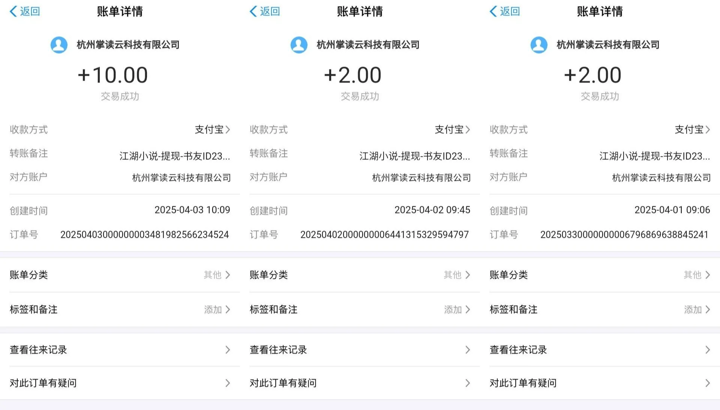Tap the back arrow on the first bill detail
The width and height of the screenshot is (720, 410).
point(14,11)
